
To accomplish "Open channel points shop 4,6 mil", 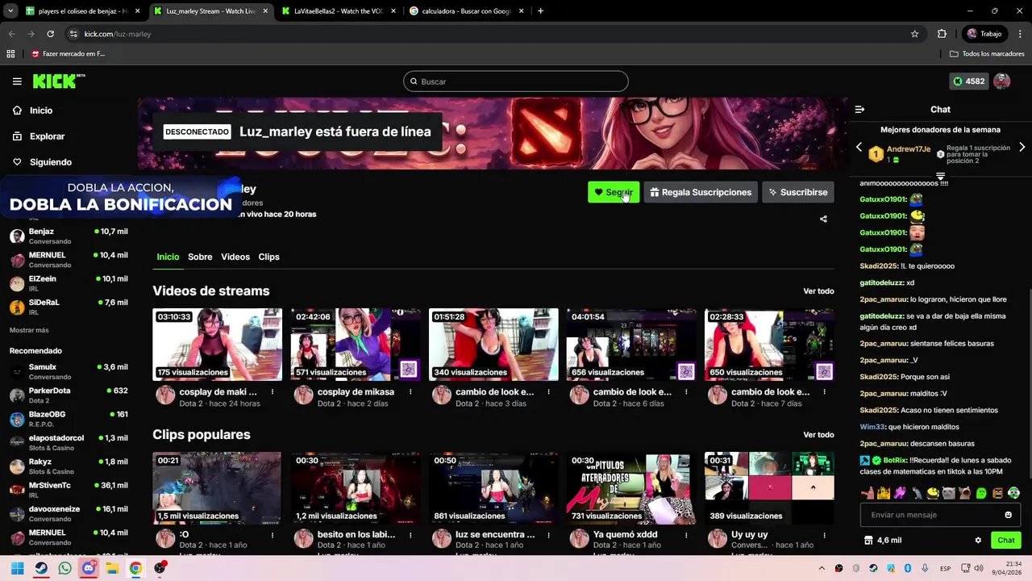I will pyautogui.click(x=883, y=541).
